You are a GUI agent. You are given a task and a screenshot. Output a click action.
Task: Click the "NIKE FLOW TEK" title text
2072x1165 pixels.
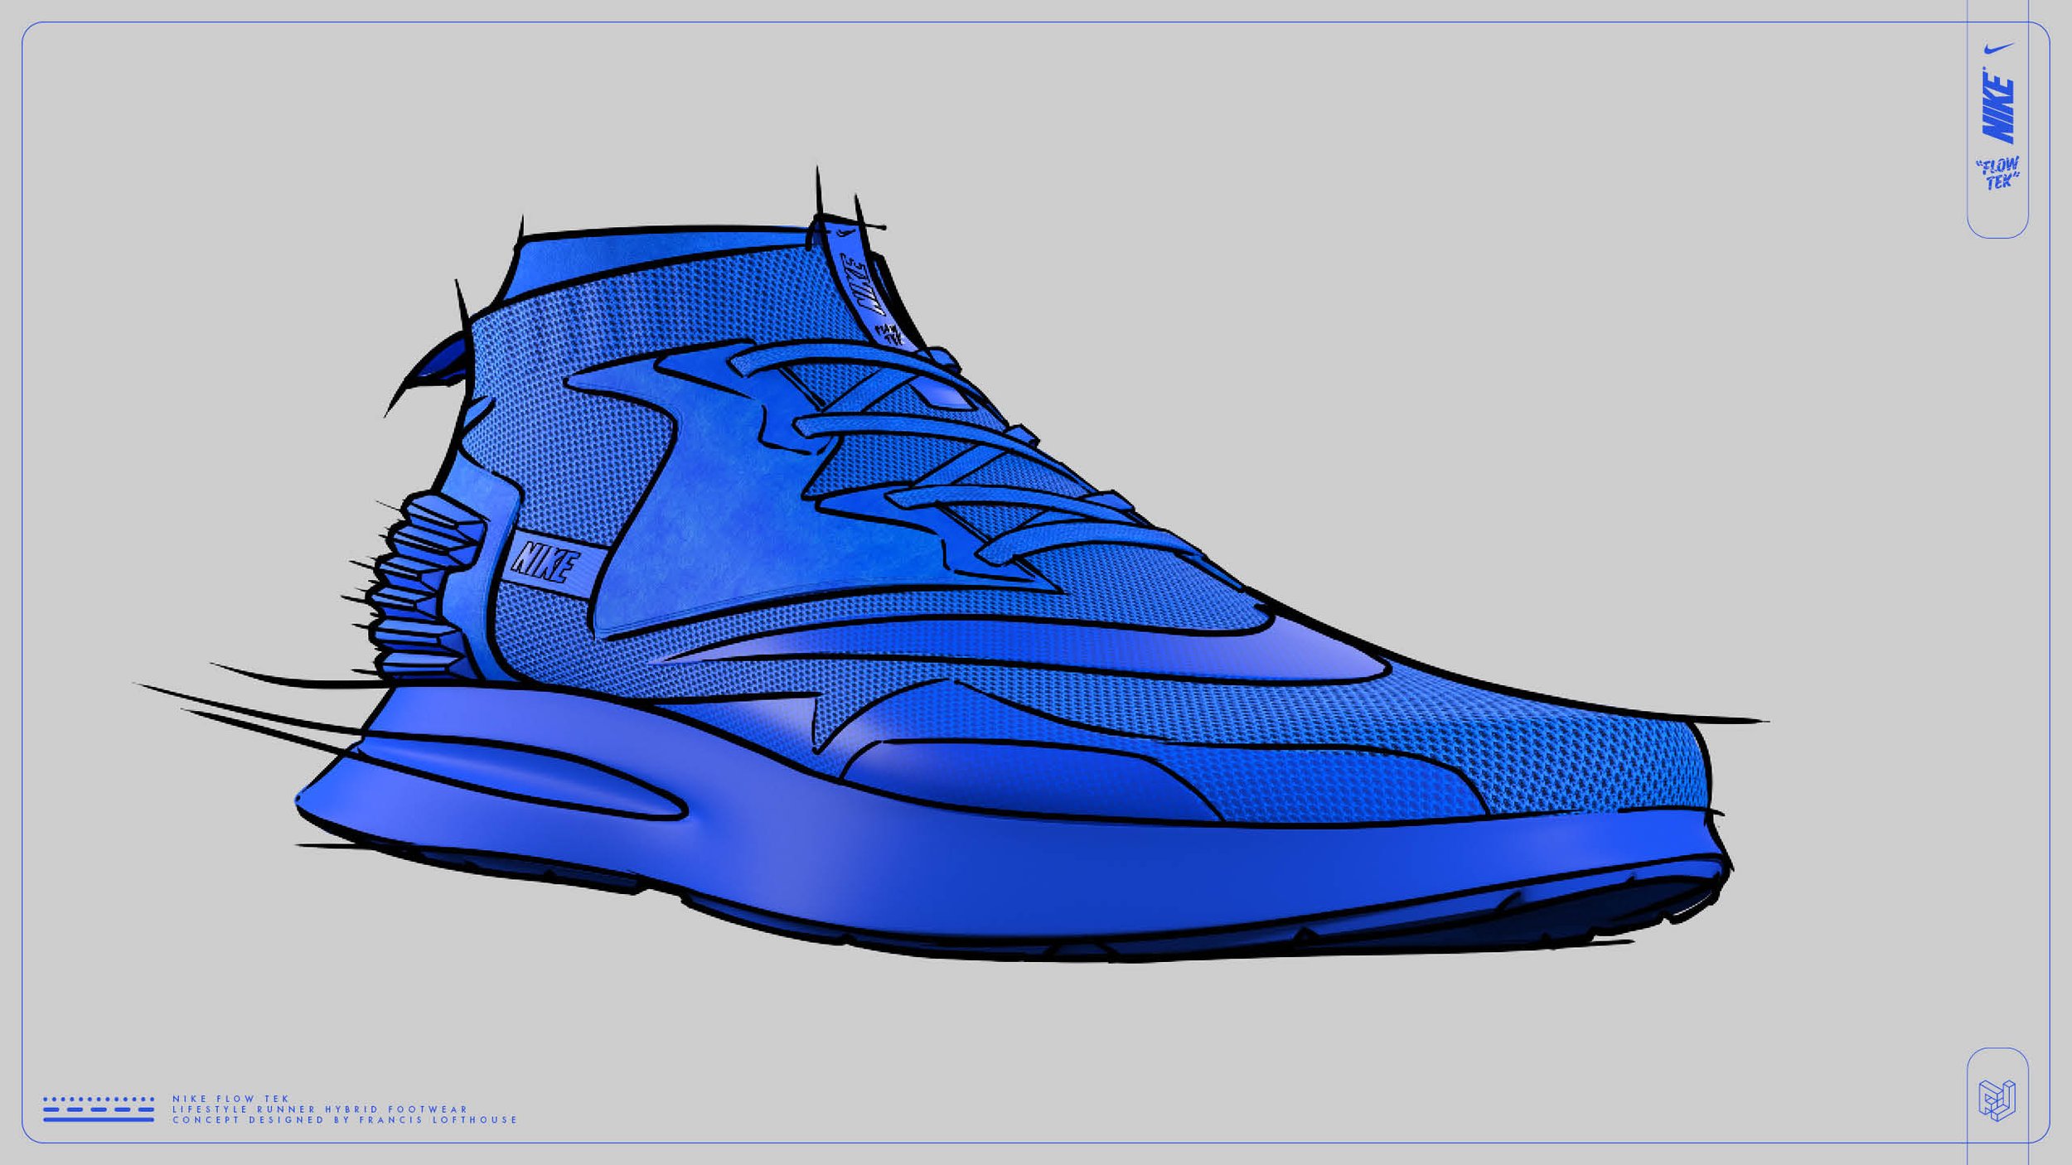(230, 1099)
